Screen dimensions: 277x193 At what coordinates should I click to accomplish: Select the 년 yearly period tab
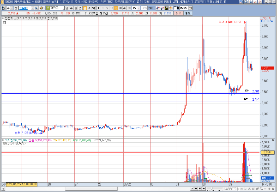pyautogui.click(x=80, y=8)
